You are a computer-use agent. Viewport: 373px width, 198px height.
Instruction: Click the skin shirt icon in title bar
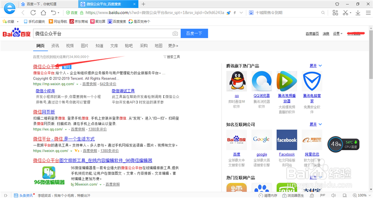click(x=337, y=4)
